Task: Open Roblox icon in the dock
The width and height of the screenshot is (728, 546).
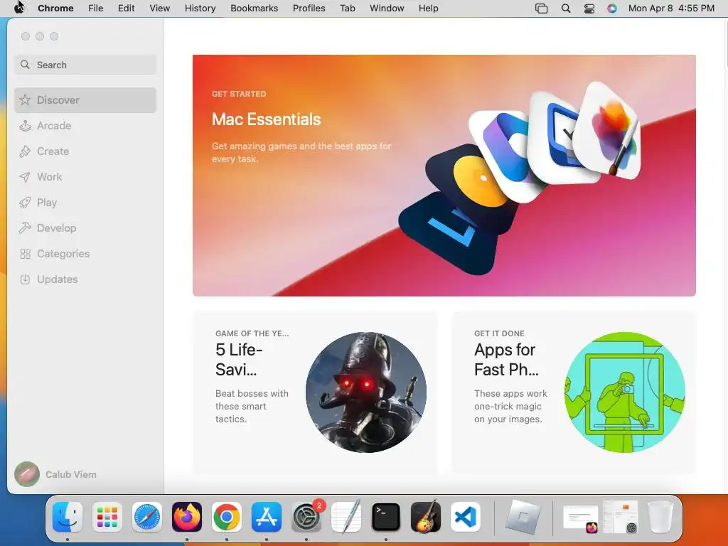Action: [x=523, y=517]
